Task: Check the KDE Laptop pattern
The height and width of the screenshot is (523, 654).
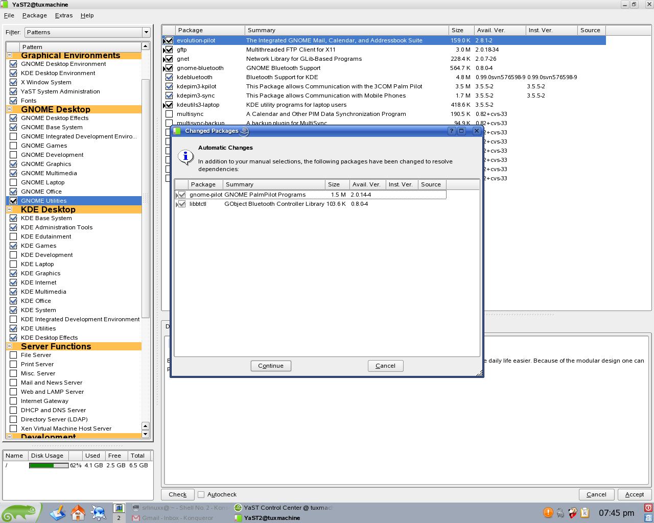Action: (13, 264)
